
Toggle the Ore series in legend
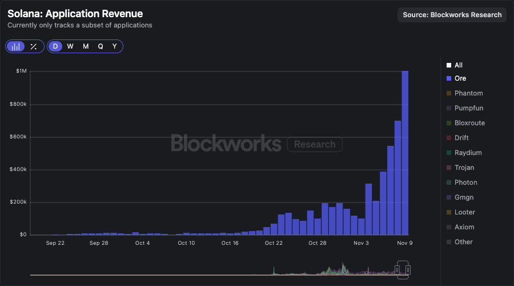pyautogui.click(x=460, y=78)
